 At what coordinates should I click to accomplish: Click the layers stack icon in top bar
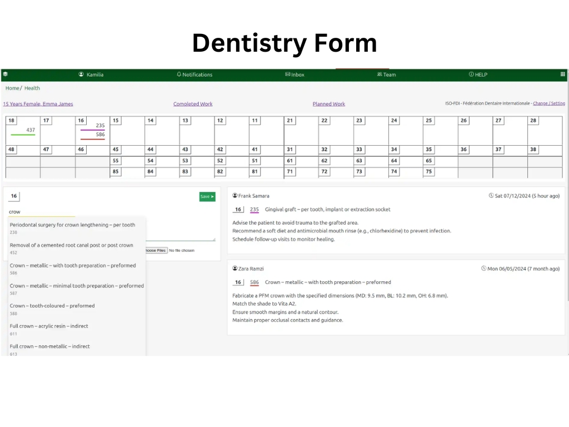click(x=5, y=74)
